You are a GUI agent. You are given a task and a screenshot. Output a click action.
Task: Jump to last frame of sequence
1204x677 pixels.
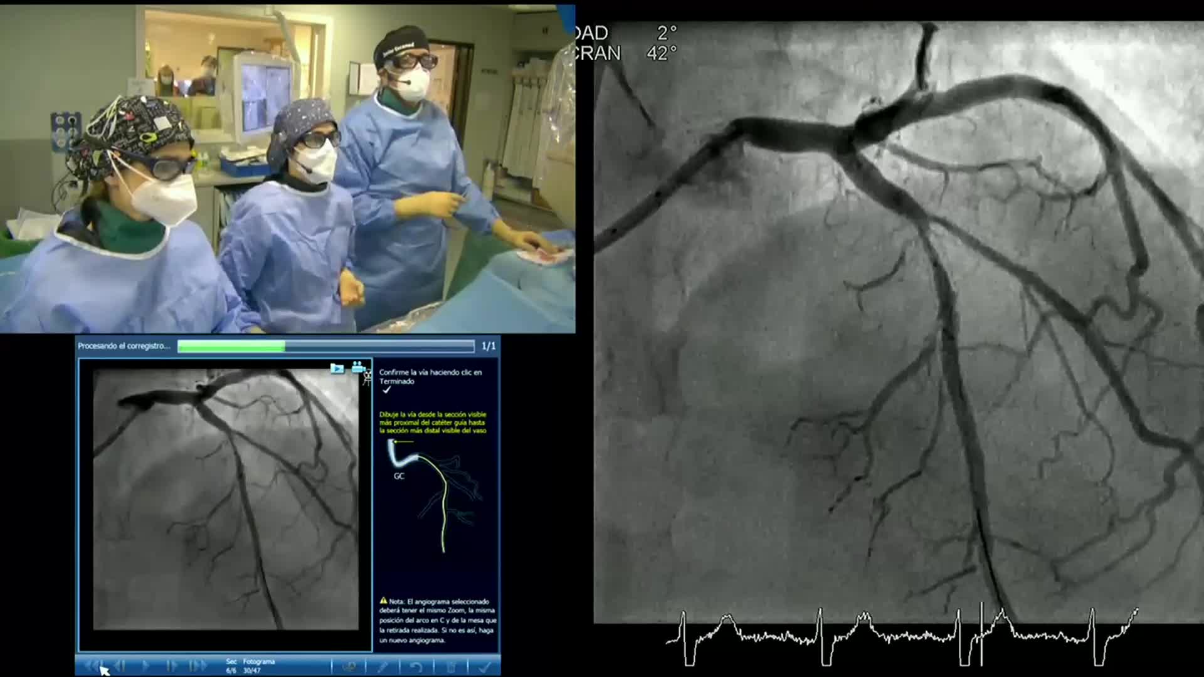198,666
